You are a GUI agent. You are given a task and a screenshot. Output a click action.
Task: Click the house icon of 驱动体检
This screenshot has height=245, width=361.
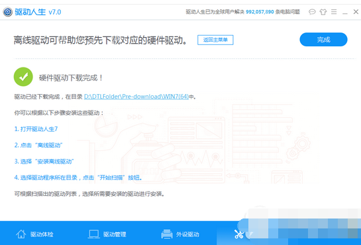click(21, 234)
